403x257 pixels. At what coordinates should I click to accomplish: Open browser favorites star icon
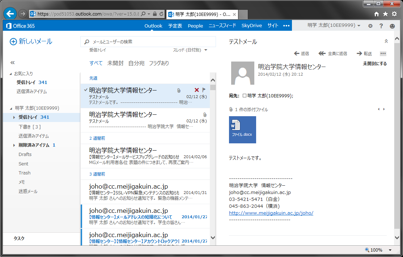[x=385, y=14]
